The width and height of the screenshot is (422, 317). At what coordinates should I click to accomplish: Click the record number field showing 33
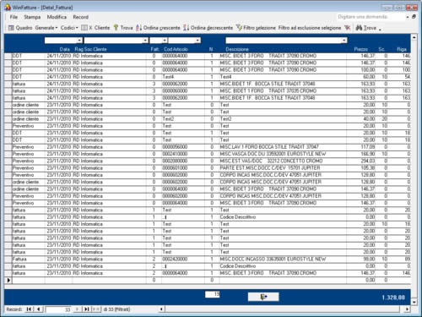coord(58,309)
